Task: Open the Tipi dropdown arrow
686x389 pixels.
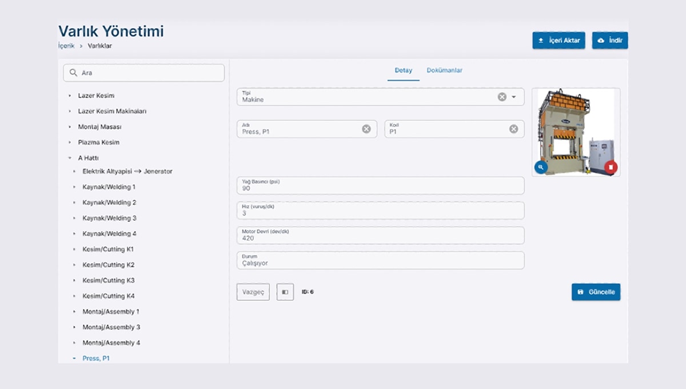Action: click(x=514, y=97)
